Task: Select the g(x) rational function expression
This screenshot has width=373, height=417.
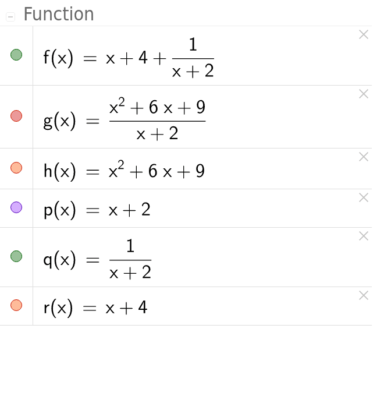Action: pyautogui.click(x=125, y=119)
